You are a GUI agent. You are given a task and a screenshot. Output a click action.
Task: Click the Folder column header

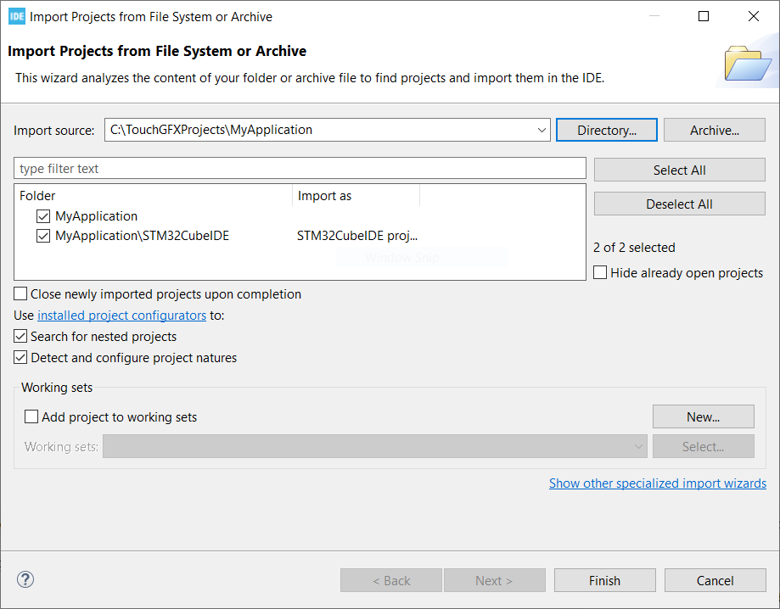[x=154, y=196]
